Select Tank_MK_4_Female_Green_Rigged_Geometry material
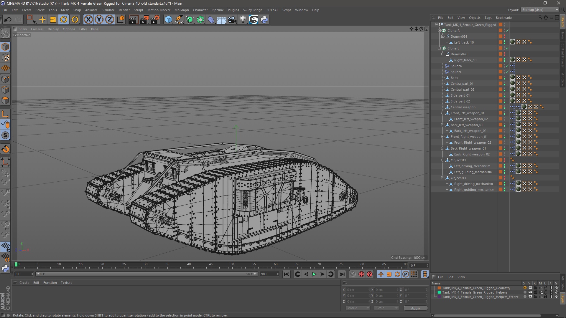Screen dimensions: 566x318 click(476, 287)
